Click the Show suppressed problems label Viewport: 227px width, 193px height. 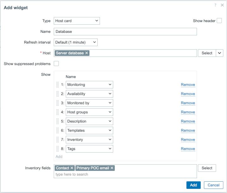27,64
